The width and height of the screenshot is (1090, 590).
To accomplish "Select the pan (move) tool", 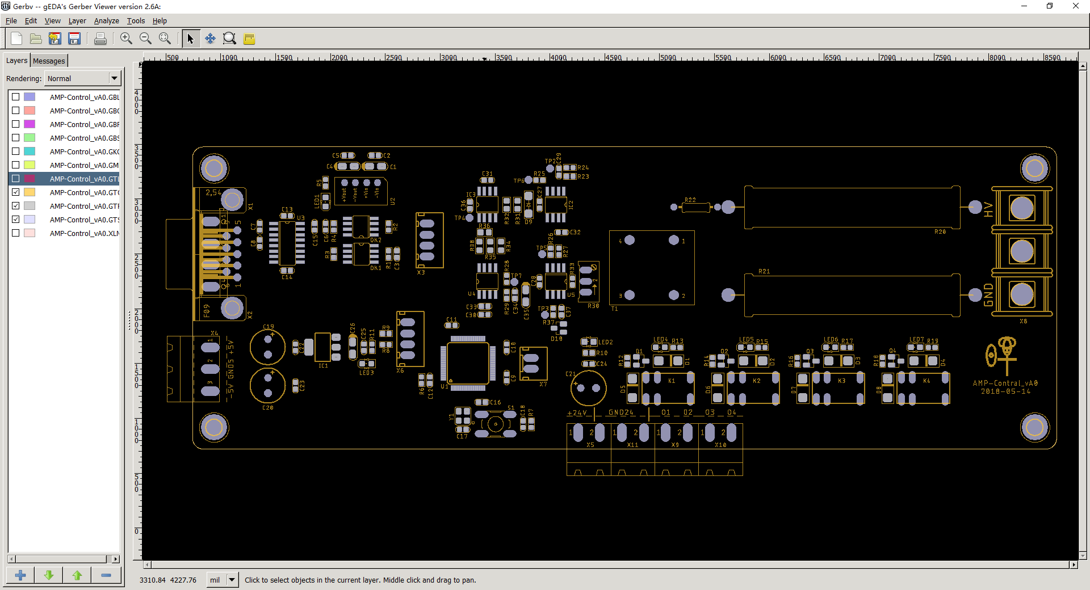I will [x=210, y=39].
